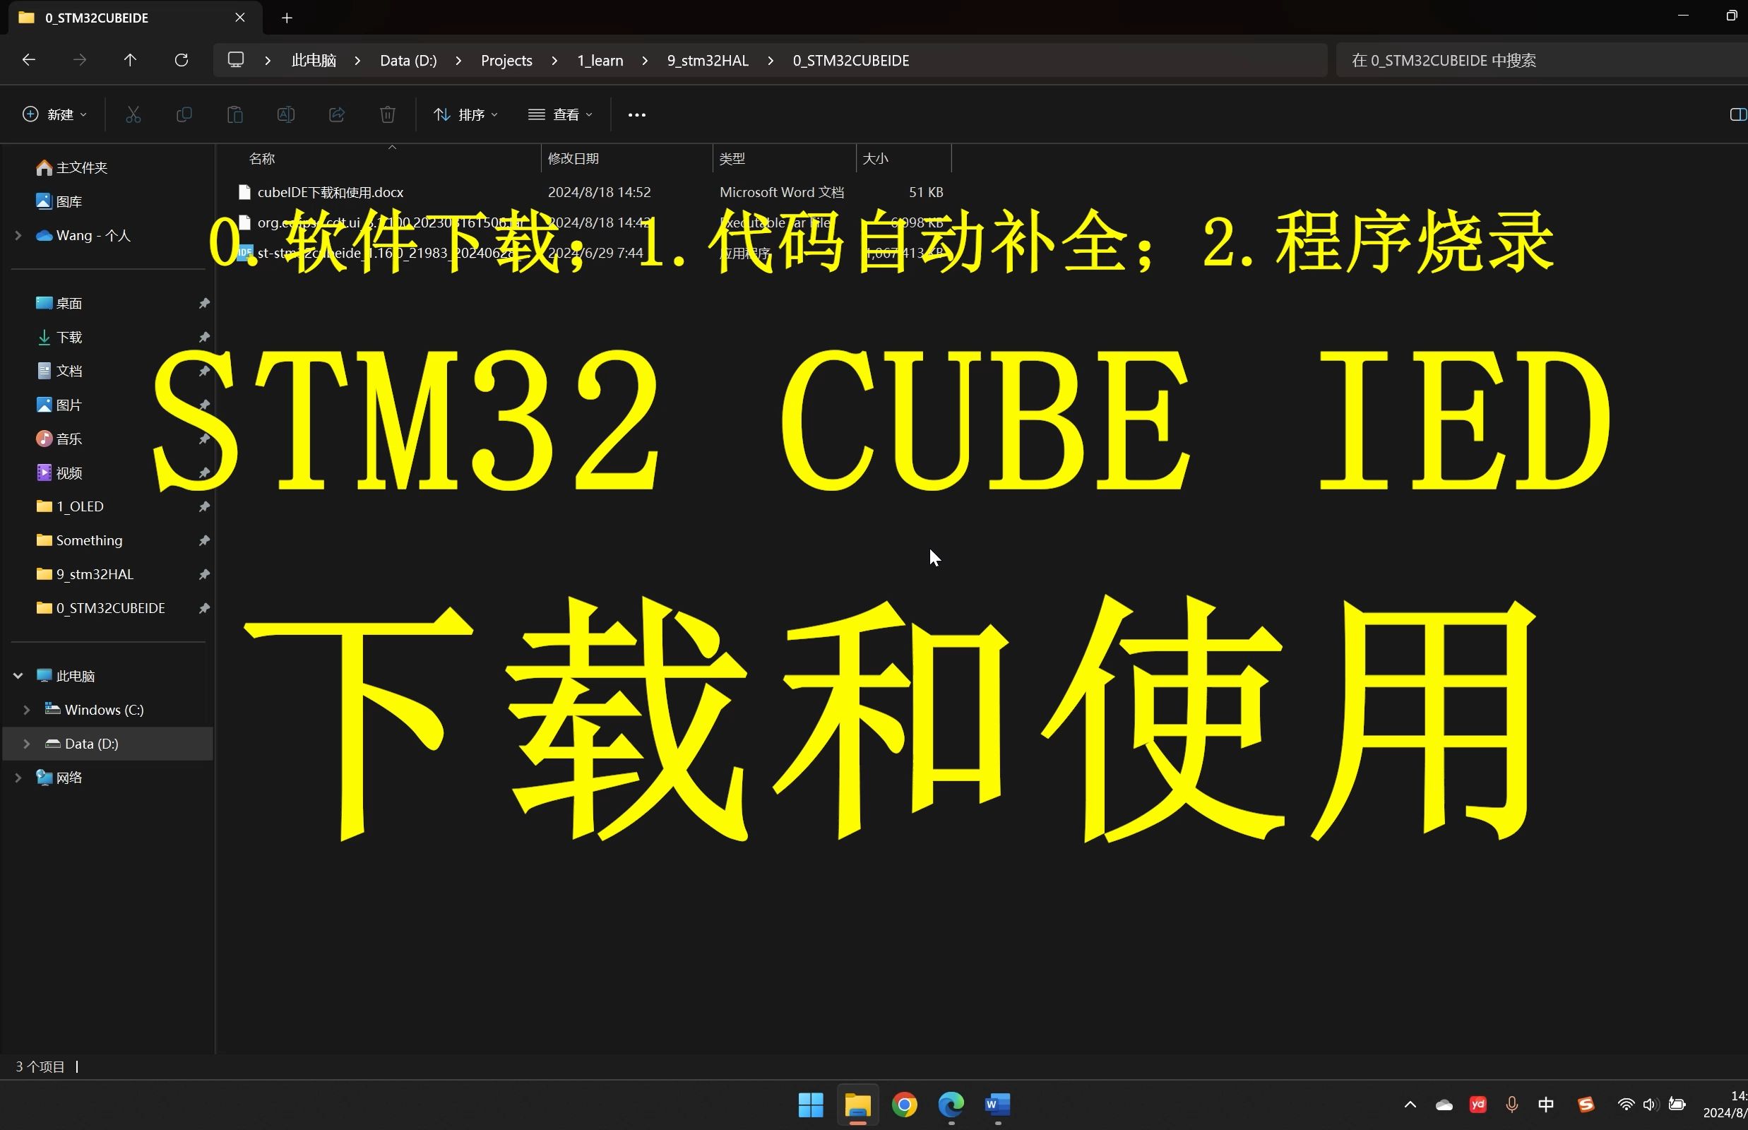Open Windows Start menu
This screenshot has width=1748, height=1130.
[811, 1105]
